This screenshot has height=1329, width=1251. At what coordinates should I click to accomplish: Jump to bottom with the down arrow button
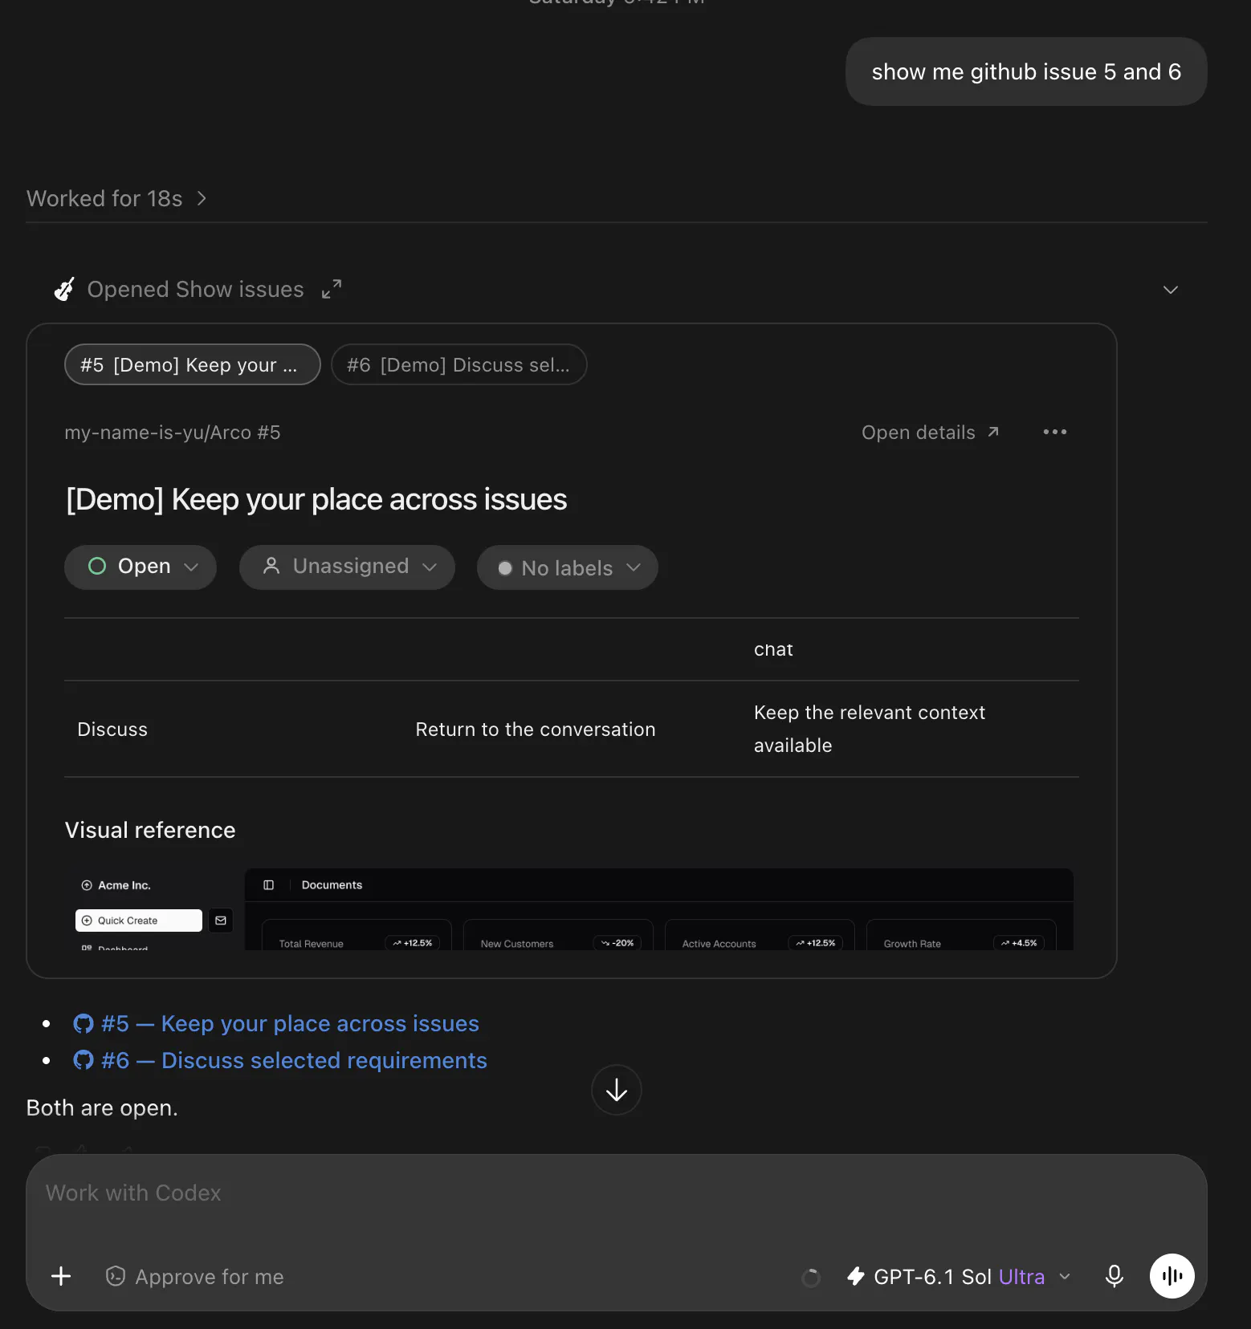617,1090
